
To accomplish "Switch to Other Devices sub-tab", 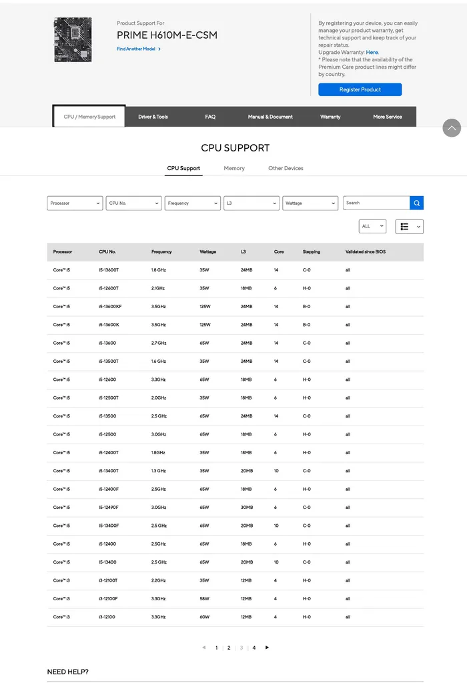I will tap(286, 169).
